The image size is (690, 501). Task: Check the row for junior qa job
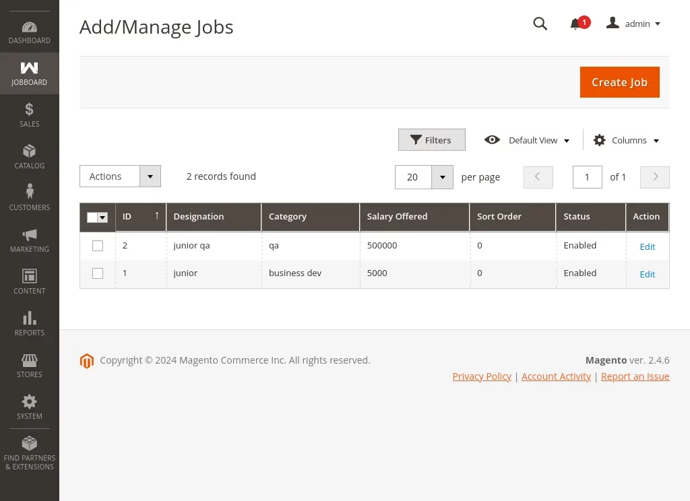(98, 245)
